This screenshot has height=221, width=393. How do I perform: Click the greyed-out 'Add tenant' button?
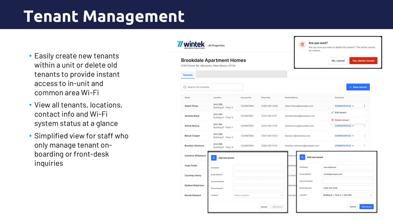pyautogui.click(x=277, y=207)
